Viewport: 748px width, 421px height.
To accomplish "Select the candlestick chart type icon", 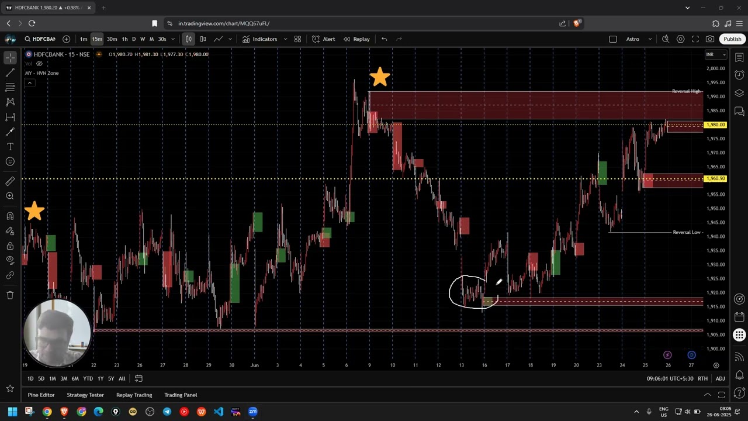I will [x=188, y=39].
